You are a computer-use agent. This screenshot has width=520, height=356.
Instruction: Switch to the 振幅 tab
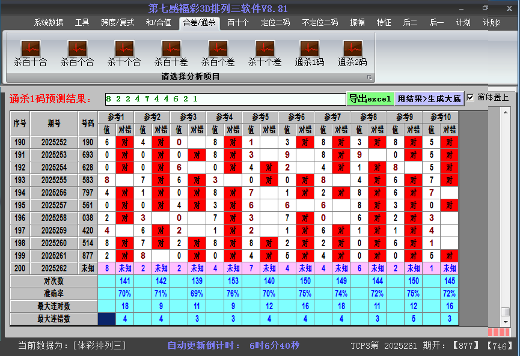pyautogui.click(x=358, y=23)
